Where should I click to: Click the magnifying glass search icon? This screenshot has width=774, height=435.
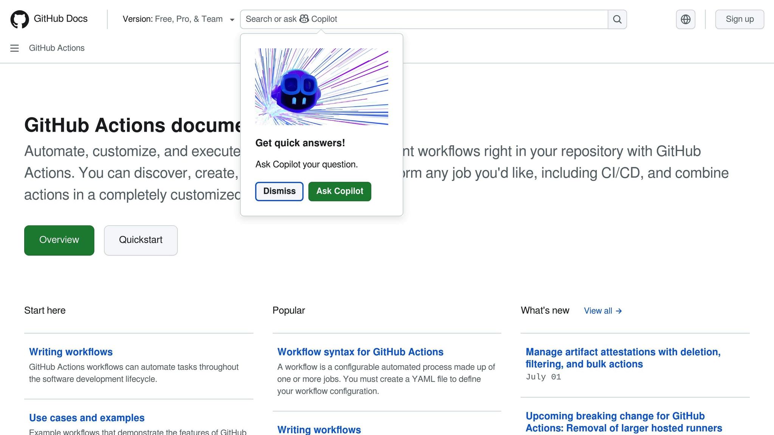pyautogui.click(x=617, y=19)
